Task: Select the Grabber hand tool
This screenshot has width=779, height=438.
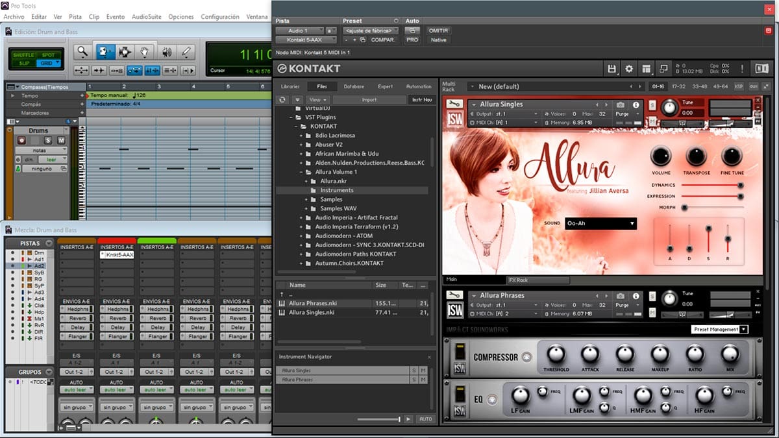Action: (x=145, y=52)
